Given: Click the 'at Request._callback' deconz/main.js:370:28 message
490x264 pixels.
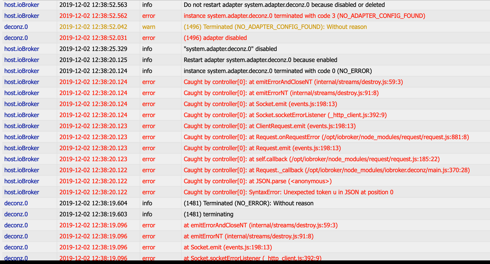Looking at the screenshot, I should 327,170.
